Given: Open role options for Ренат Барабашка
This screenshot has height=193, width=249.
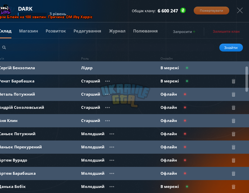Looking at the screenshot, I should 108,81.
